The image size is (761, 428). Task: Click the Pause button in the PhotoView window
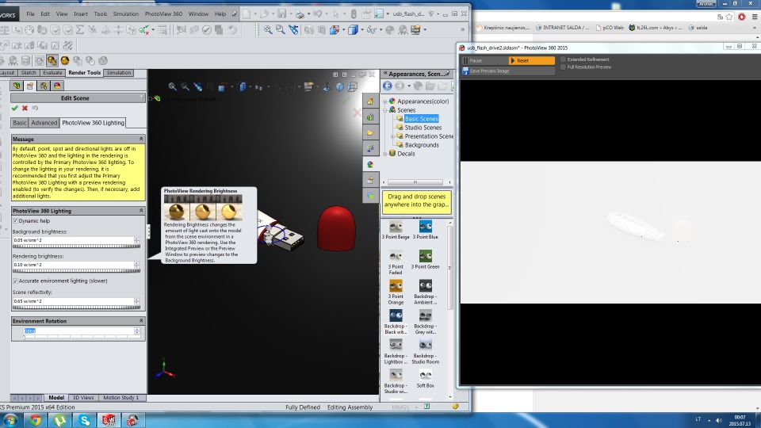pos(484,61)
